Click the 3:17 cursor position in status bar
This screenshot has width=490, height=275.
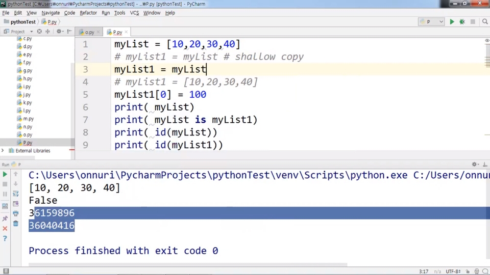pos(424,271)
